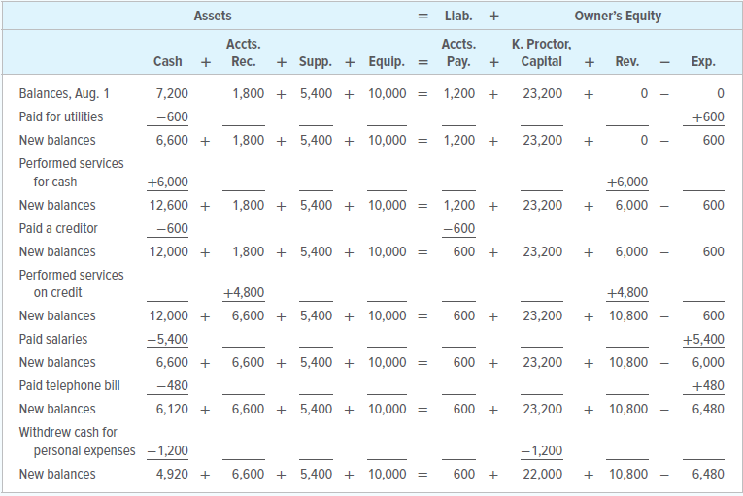
Task: Click the Accts. Rec. column header
Action: pyautogui.click(x=243, y=53)
